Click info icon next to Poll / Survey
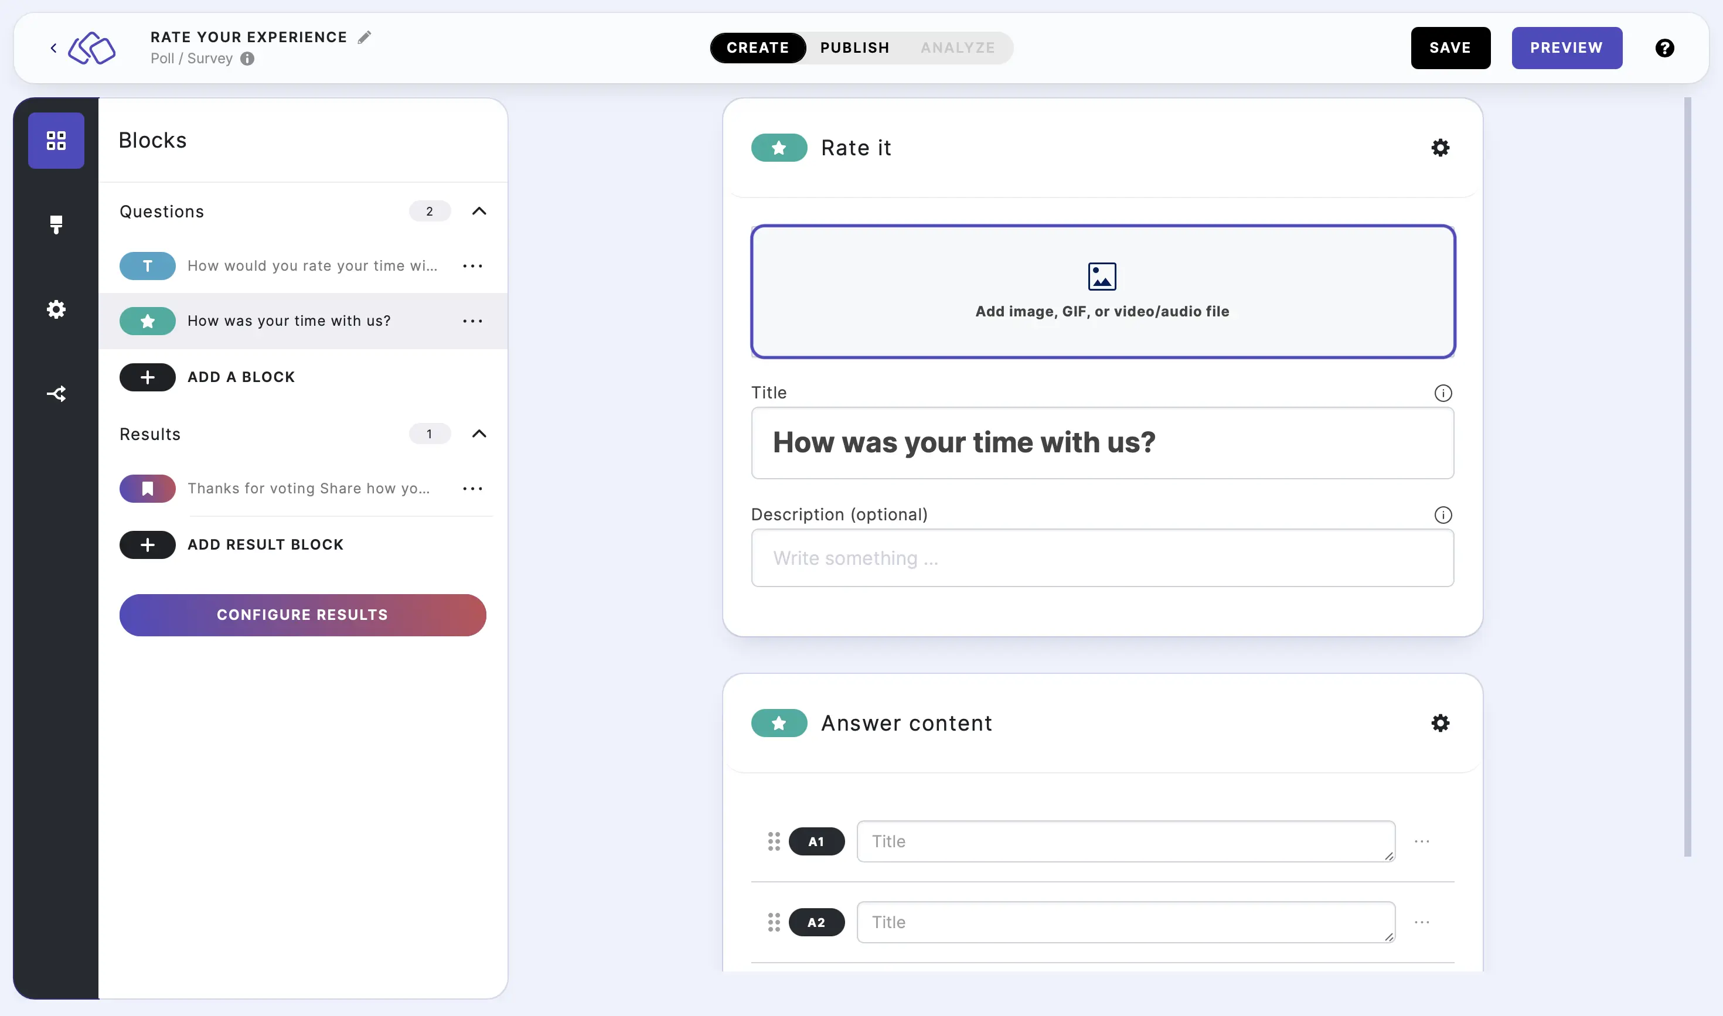The image size is (1723, 1016). (247, 59)
